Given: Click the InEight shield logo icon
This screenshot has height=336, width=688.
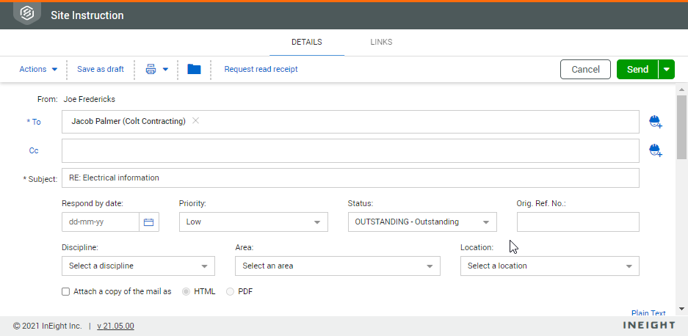Looking at the screenshot, I should [27, 14].
